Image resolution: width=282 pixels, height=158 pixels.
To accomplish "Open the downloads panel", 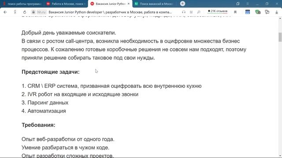I will (277, 12).
